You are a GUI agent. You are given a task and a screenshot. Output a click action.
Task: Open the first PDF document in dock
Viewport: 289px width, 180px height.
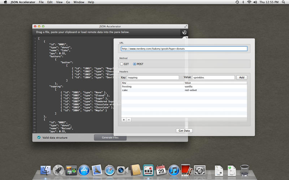pyautogui.click(x=219, y=170)
